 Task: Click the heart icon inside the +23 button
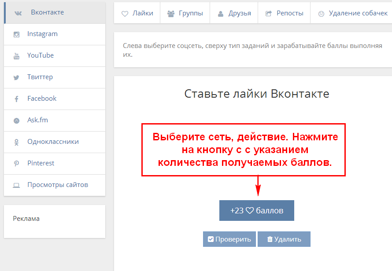(250, 211)
